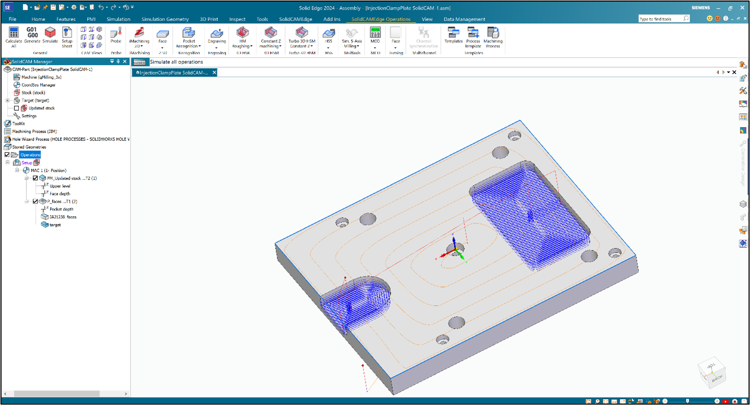
Task: Click the Calculate All icon
Action: [x=13, y=35]
